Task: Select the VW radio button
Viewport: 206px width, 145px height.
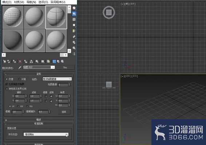Action: pyautogui.click(x=18, y=106)
